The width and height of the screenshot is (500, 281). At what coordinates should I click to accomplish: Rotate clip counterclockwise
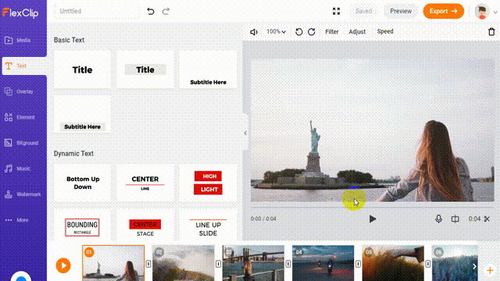tap(298, 32)
